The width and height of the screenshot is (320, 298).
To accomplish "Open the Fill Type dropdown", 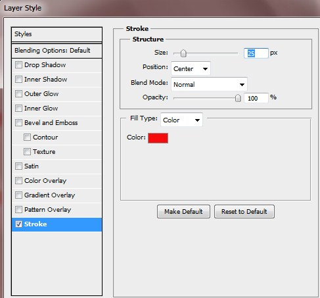I will click(181, 120).
